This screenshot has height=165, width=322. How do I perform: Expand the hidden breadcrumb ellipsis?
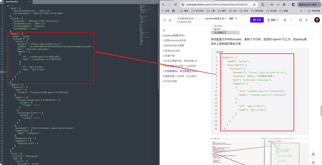click(200, 19)
